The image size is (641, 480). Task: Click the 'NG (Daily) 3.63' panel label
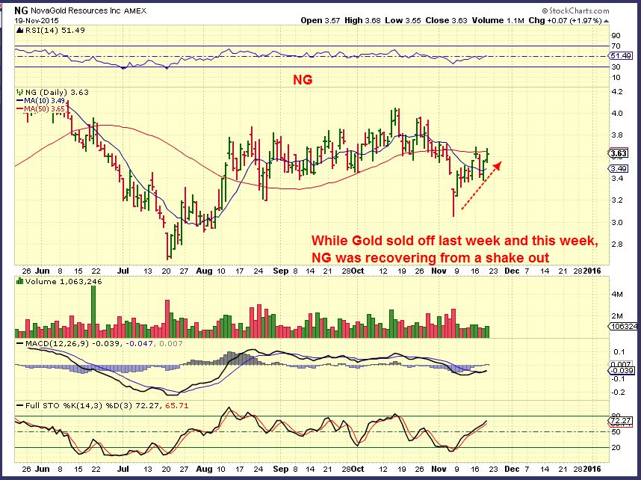(x=57, y=93)
